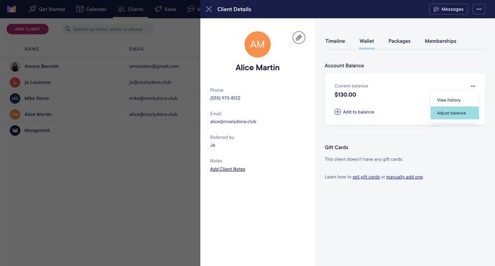The image size is (495, 266).
Task: Click the rocket icon beside Get Started
Action: [32, 9]
